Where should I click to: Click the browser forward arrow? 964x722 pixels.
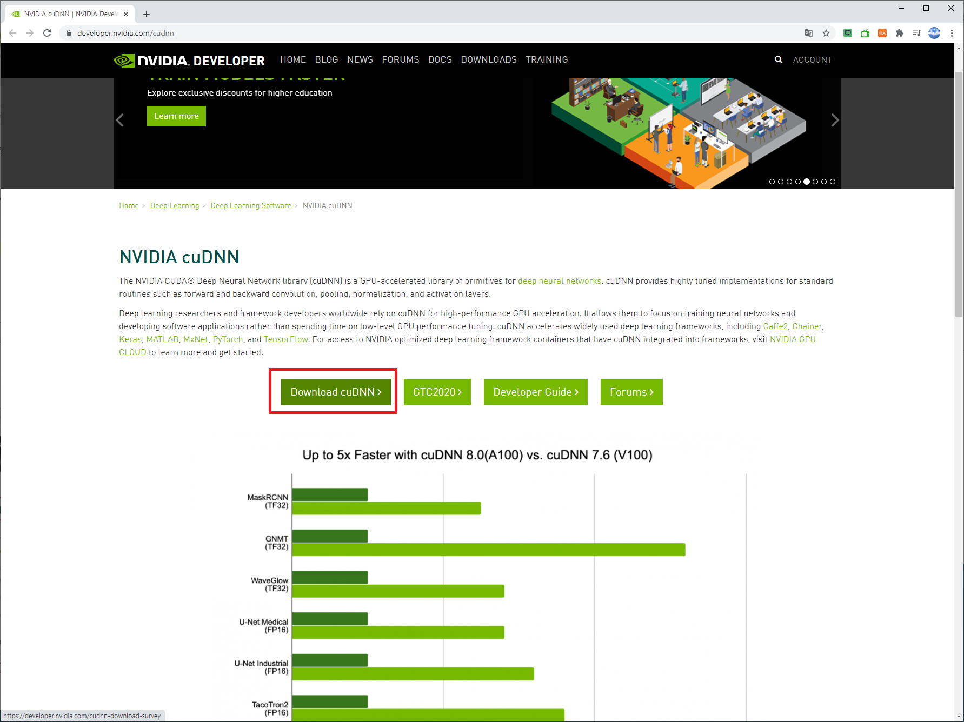point(30,33)
